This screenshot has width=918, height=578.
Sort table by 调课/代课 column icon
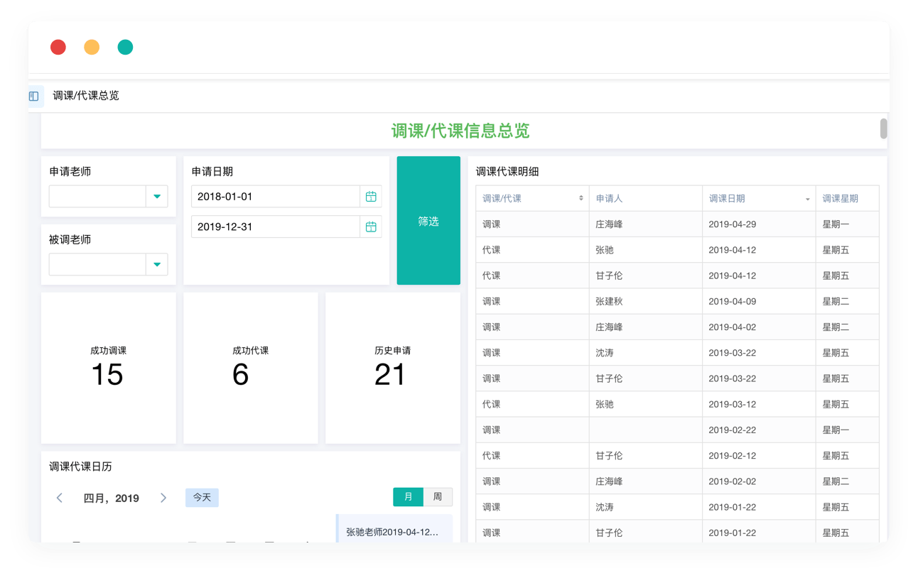[581, 199]
